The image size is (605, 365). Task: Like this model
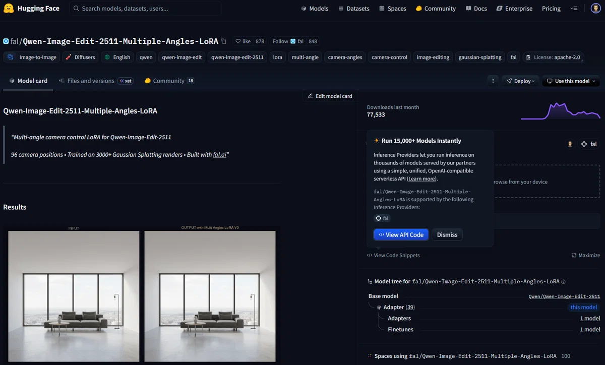tap(243, 41)
